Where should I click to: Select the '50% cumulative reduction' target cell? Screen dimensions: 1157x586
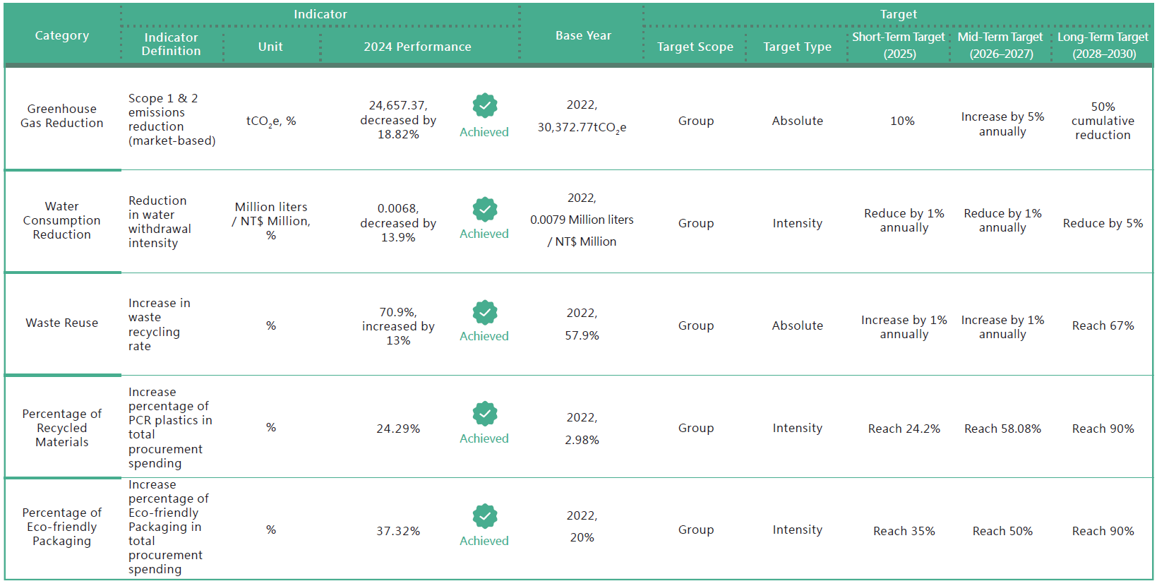[1103, 121]
